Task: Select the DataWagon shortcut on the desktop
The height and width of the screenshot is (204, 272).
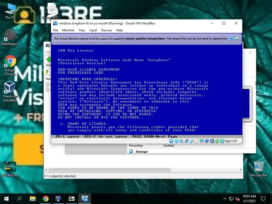Action: pyautogui.click(x=10, y=37)
